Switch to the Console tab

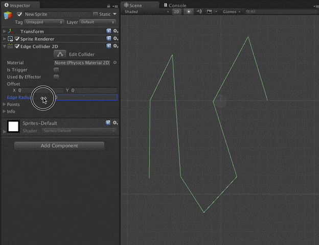[175, 5]
